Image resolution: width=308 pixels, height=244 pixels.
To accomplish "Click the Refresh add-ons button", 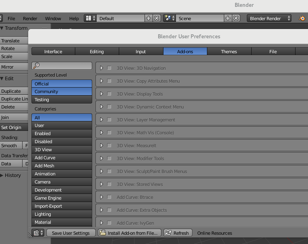I will (x=178, y=233).
